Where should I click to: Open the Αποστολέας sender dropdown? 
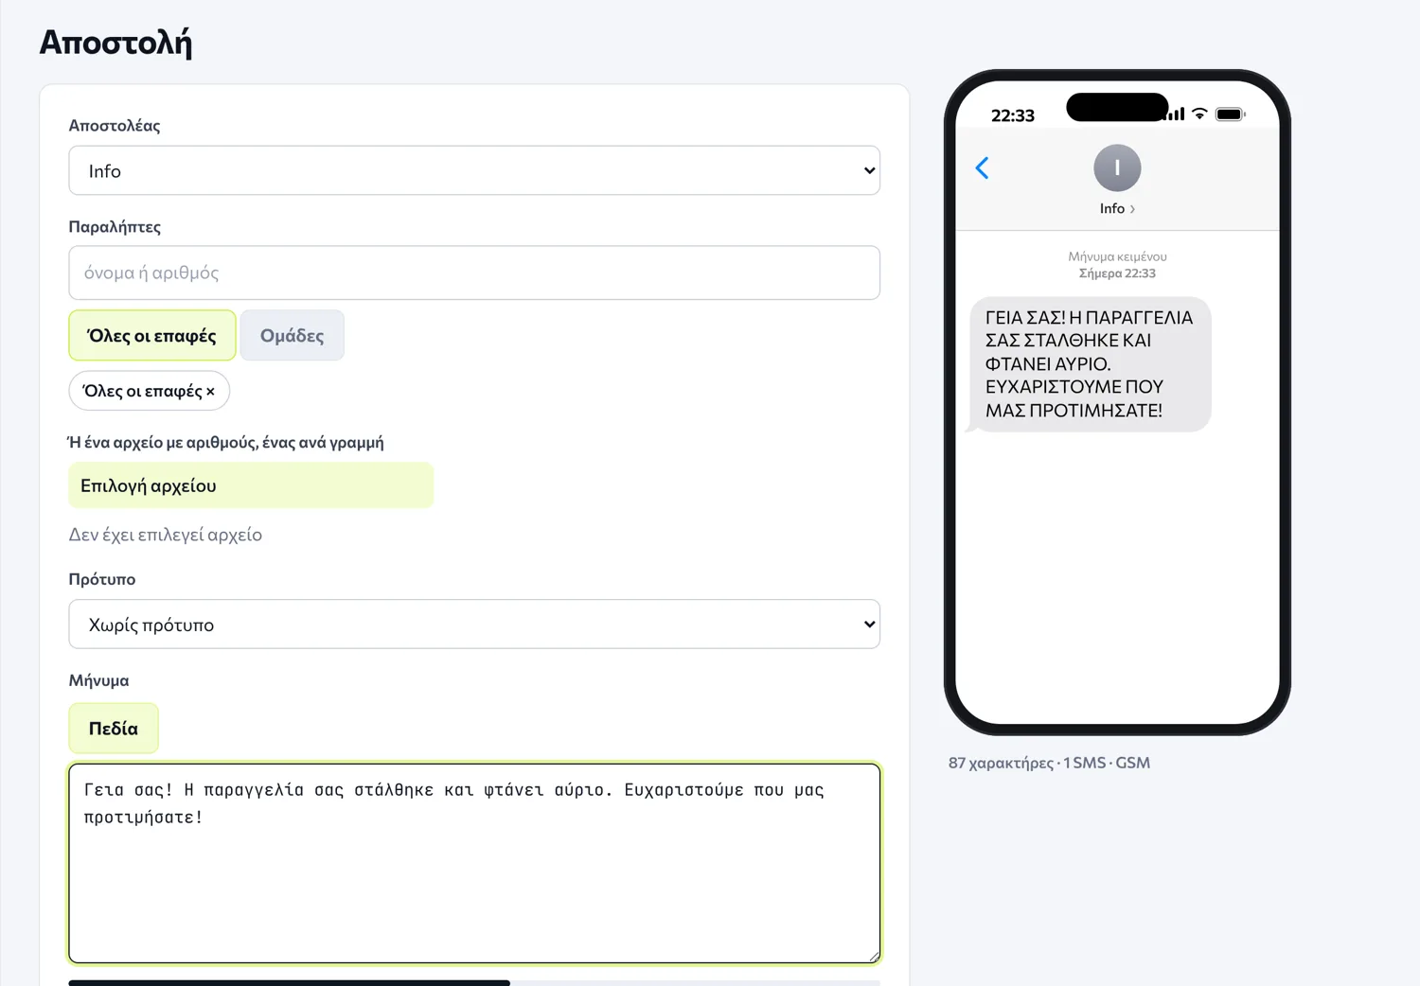pos(474,170)
